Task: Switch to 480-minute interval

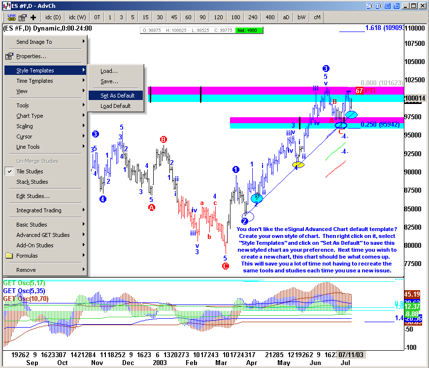Action: pyautogui.click(x=270, y=18)
